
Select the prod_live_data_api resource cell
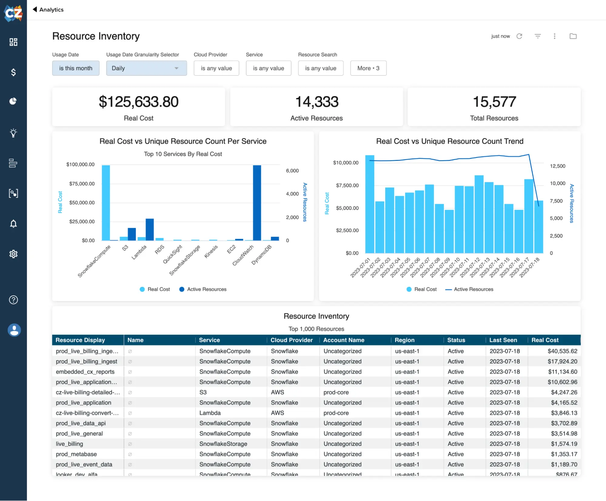88,423
